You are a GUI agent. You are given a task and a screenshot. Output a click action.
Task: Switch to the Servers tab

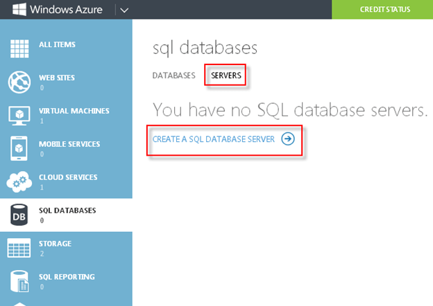click(x=226, y=75)
